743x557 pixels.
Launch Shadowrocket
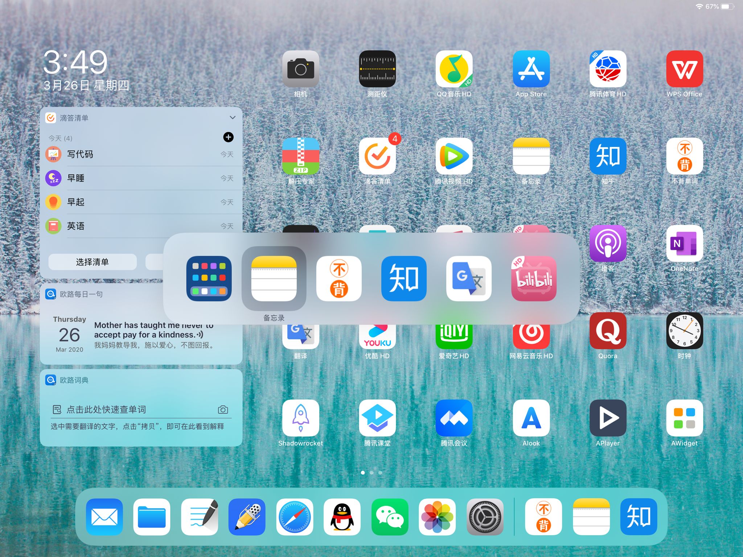click(x=300, y=417)
